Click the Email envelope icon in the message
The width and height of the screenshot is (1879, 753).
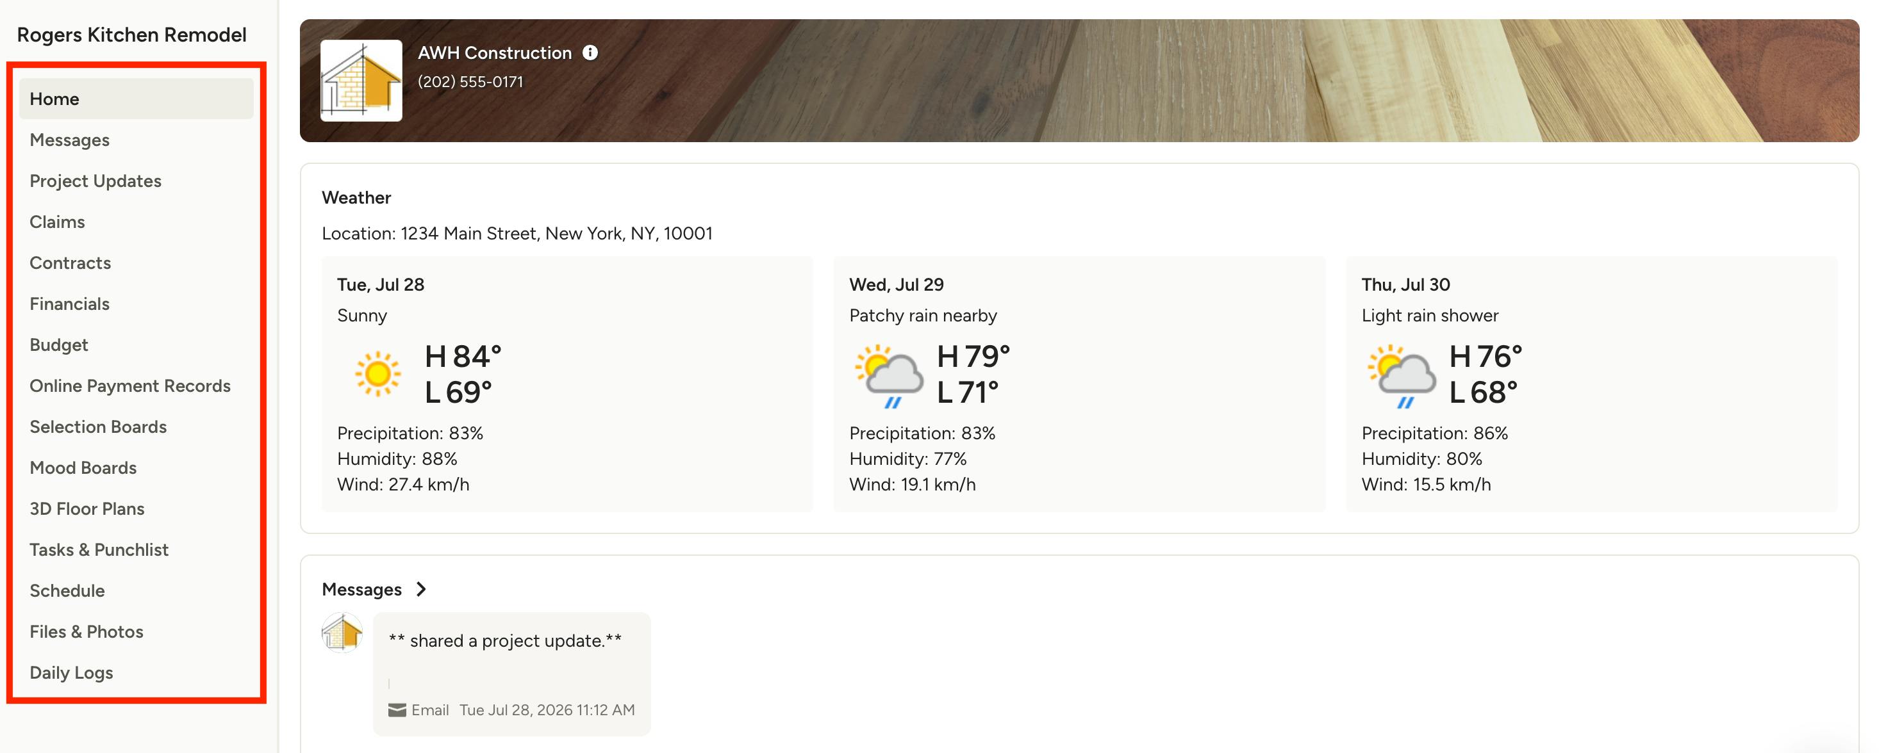pyautogui.click(x=397, y=710)
